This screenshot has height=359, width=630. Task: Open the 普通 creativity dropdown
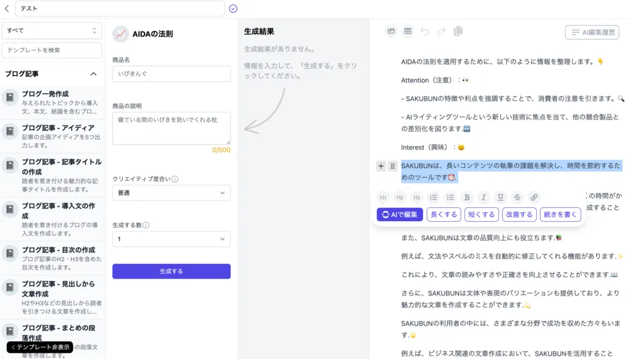click(x=171, y=193)
